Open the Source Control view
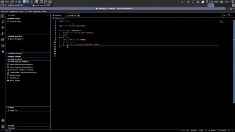 pyautogui.click(x=3, y=28)
